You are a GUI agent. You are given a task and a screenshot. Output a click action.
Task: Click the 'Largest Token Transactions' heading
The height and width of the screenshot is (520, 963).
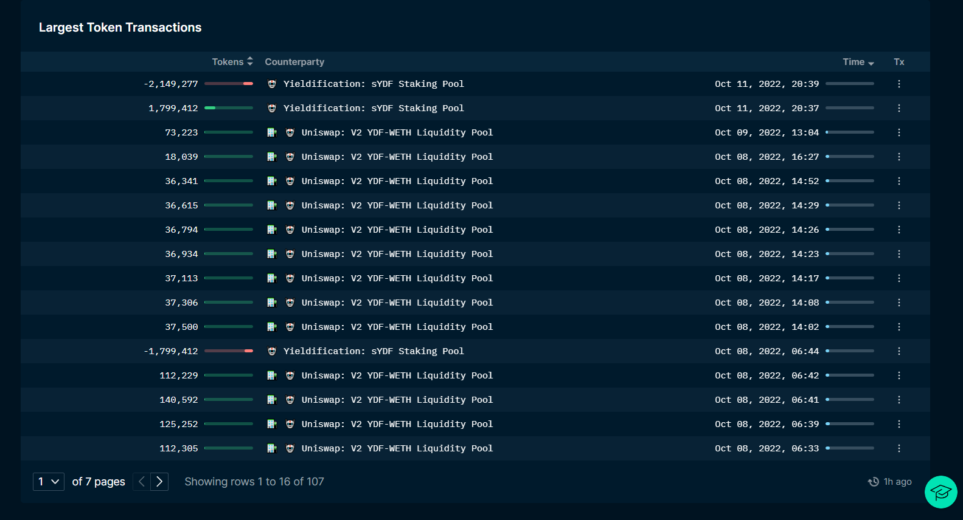(x=120, y=27)
